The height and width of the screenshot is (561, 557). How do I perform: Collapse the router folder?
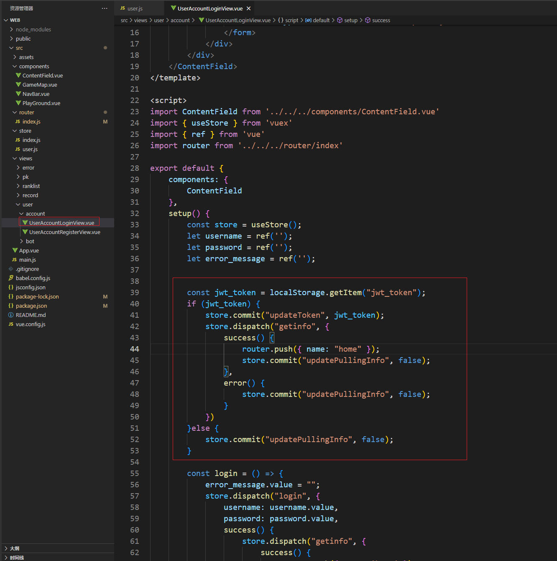(x=57, y=112)
